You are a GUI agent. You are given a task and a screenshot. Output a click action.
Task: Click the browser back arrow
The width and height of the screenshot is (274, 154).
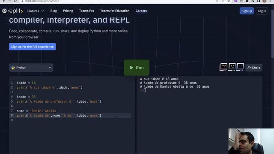[4, 1]
